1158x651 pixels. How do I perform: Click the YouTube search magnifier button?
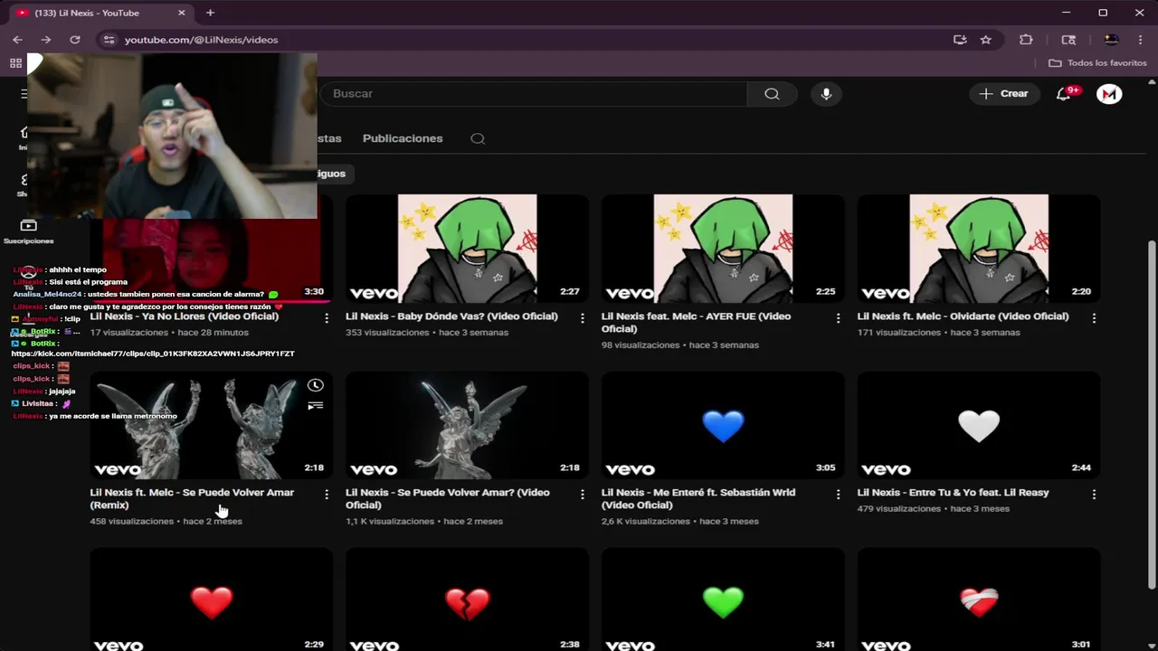[x=772, y=94]
